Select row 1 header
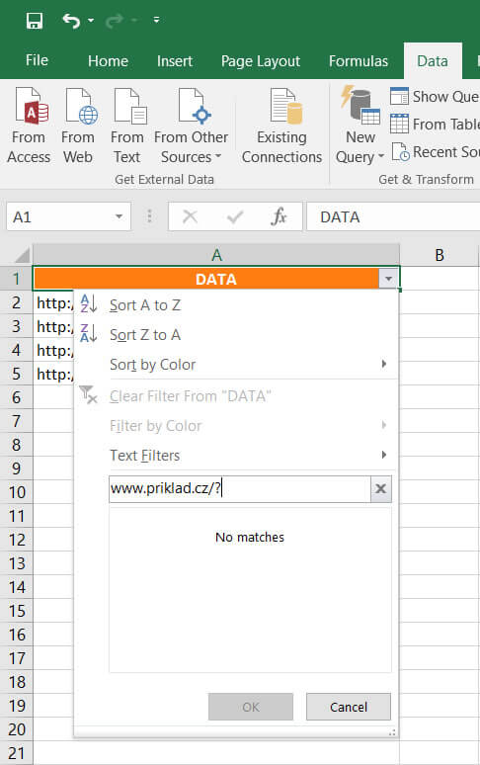Viewport: 480px width, 765px height. (16, 279)
